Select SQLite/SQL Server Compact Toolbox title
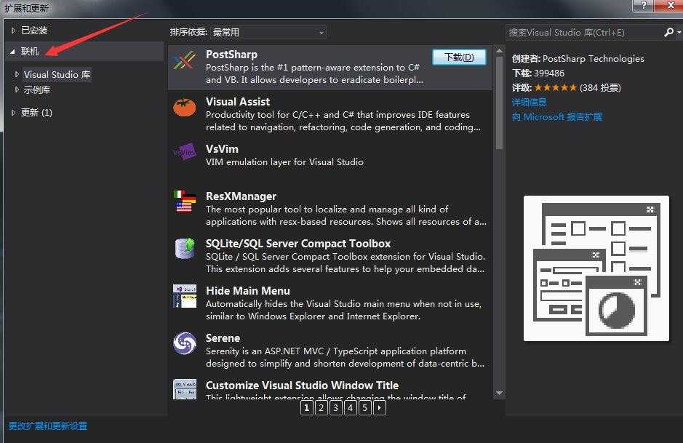 [298, 244]
